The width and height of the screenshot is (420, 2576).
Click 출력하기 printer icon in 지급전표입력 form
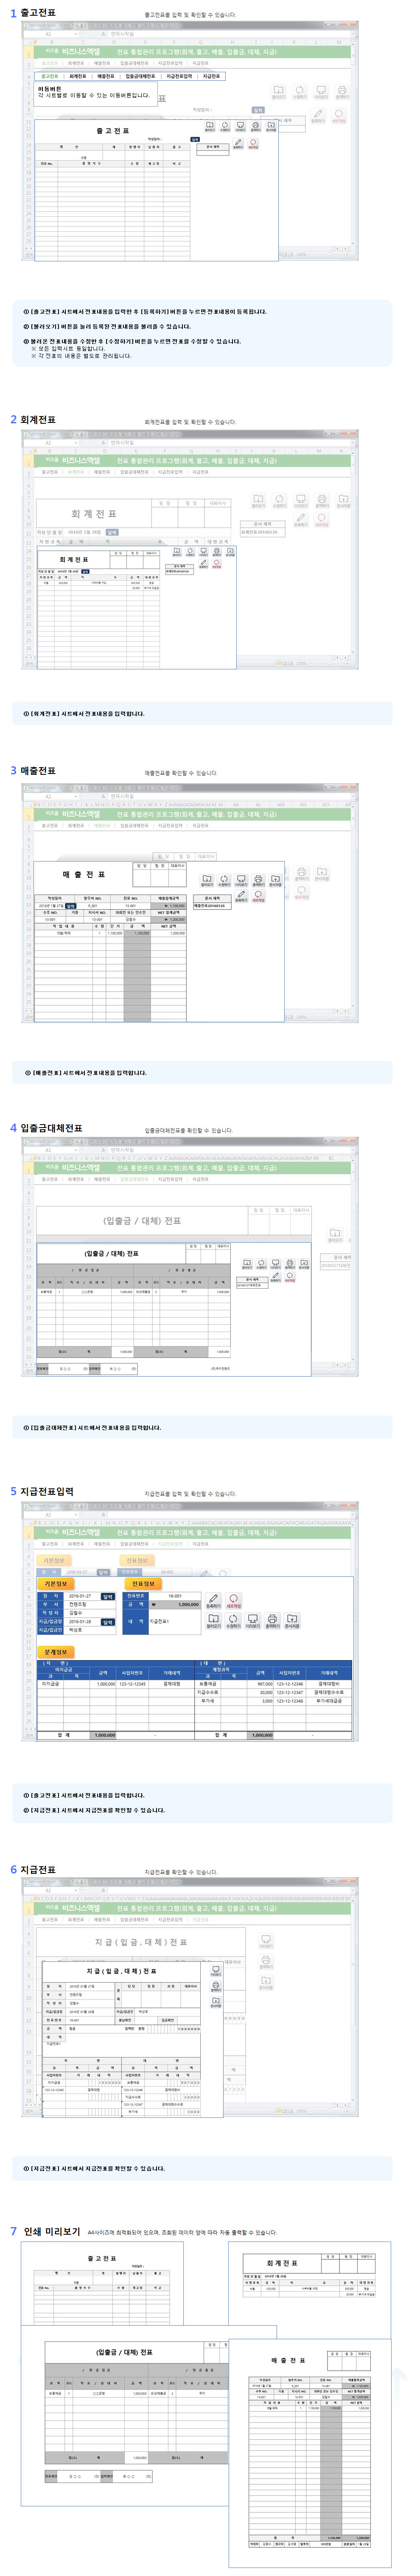click(x=273, y=1621)
